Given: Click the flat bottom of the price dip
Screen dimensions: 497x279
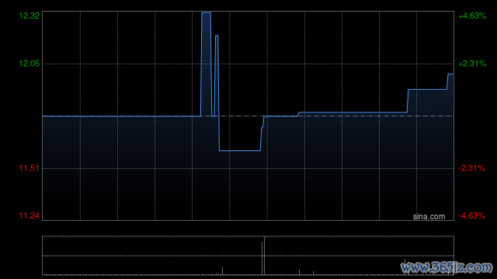Looking at the screenshot, I should tap(240, 150).
